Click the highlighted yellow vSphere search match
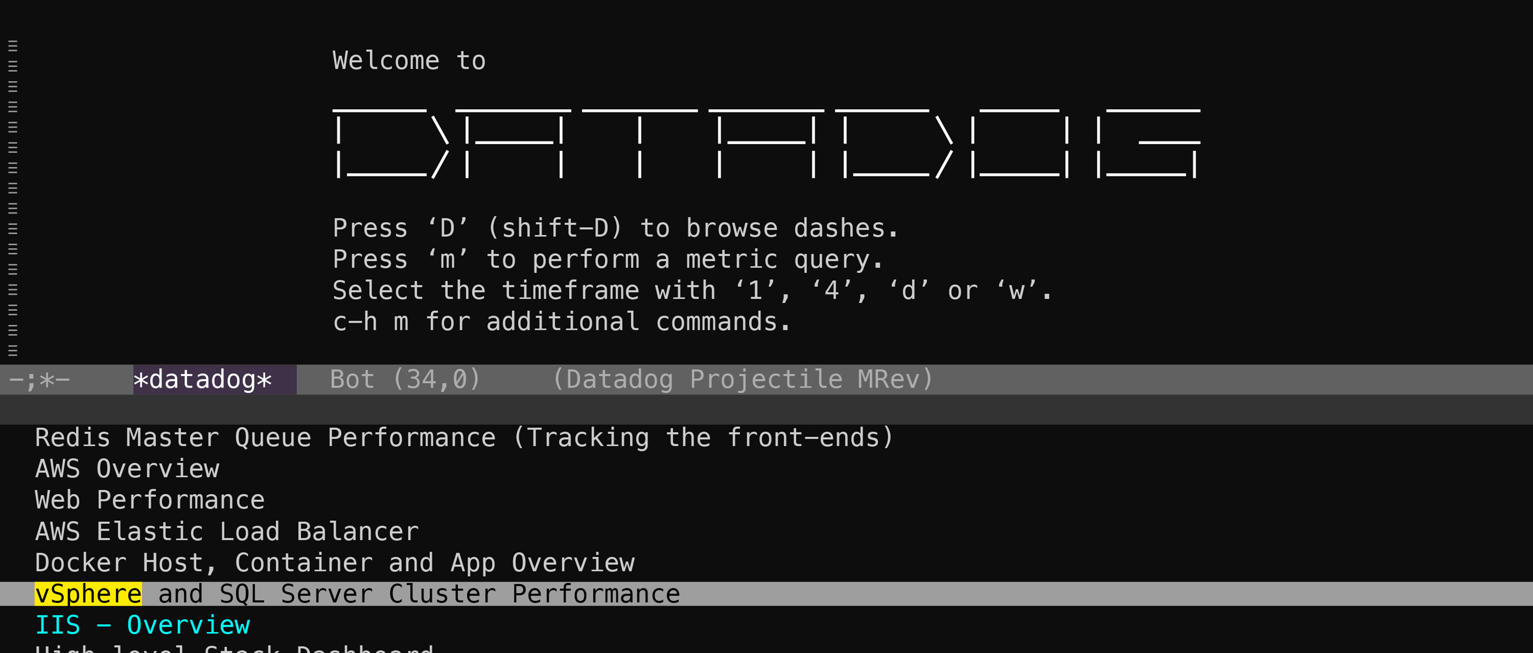Viewport: 1533px width, 653px height. (88, 593)
